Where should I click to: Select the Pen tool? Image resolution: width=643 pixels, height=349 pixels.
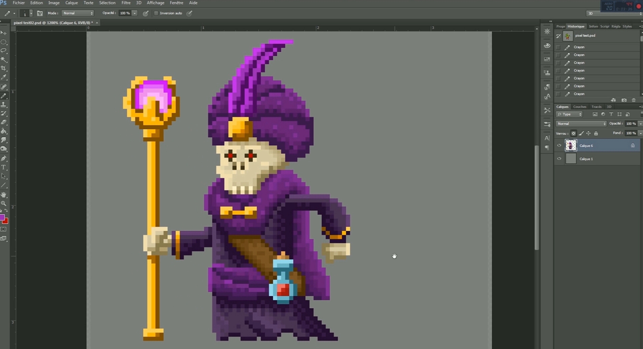click(4, 158)
